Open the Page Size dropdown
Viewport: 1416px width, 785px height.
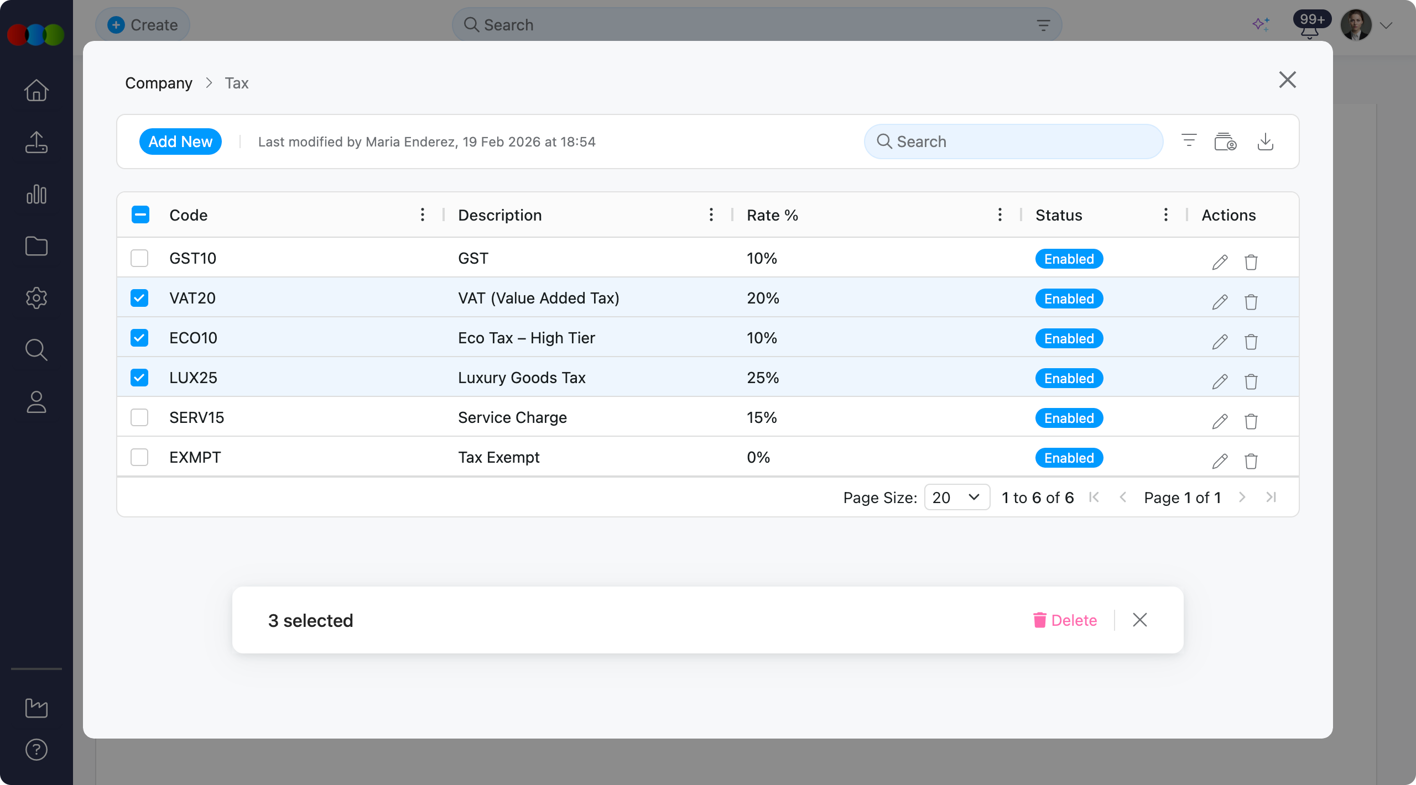tap(956, 497)
